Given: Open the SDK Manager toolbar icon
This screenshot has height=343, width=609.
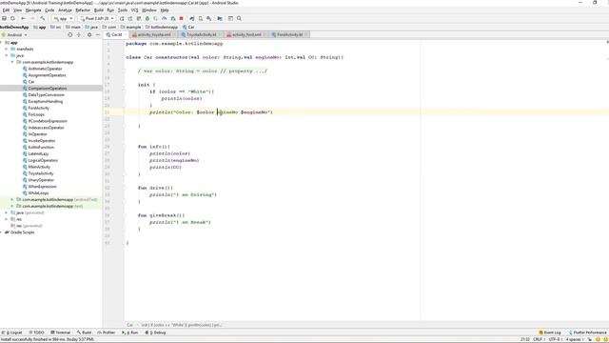Looking at the screenshot, I should pos(209,18).
